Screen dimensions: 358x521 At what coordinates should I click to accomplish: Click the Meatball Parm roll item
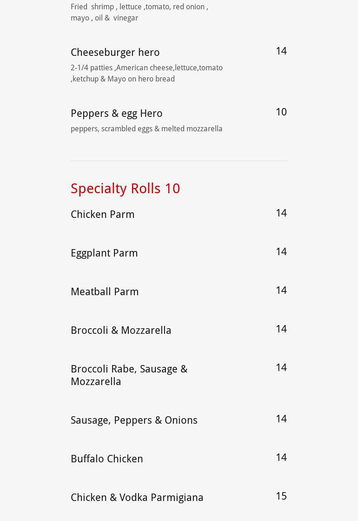point(105,291)
